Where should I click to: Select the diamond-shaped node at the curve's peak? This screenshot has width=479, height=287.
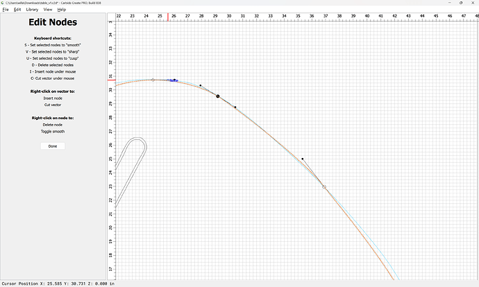tap(153, 80)
